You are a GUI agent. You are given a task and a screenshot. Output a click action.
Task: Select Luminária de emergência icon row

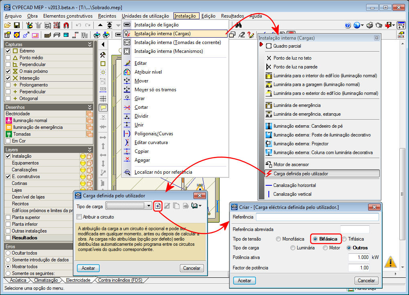[322, 105]
